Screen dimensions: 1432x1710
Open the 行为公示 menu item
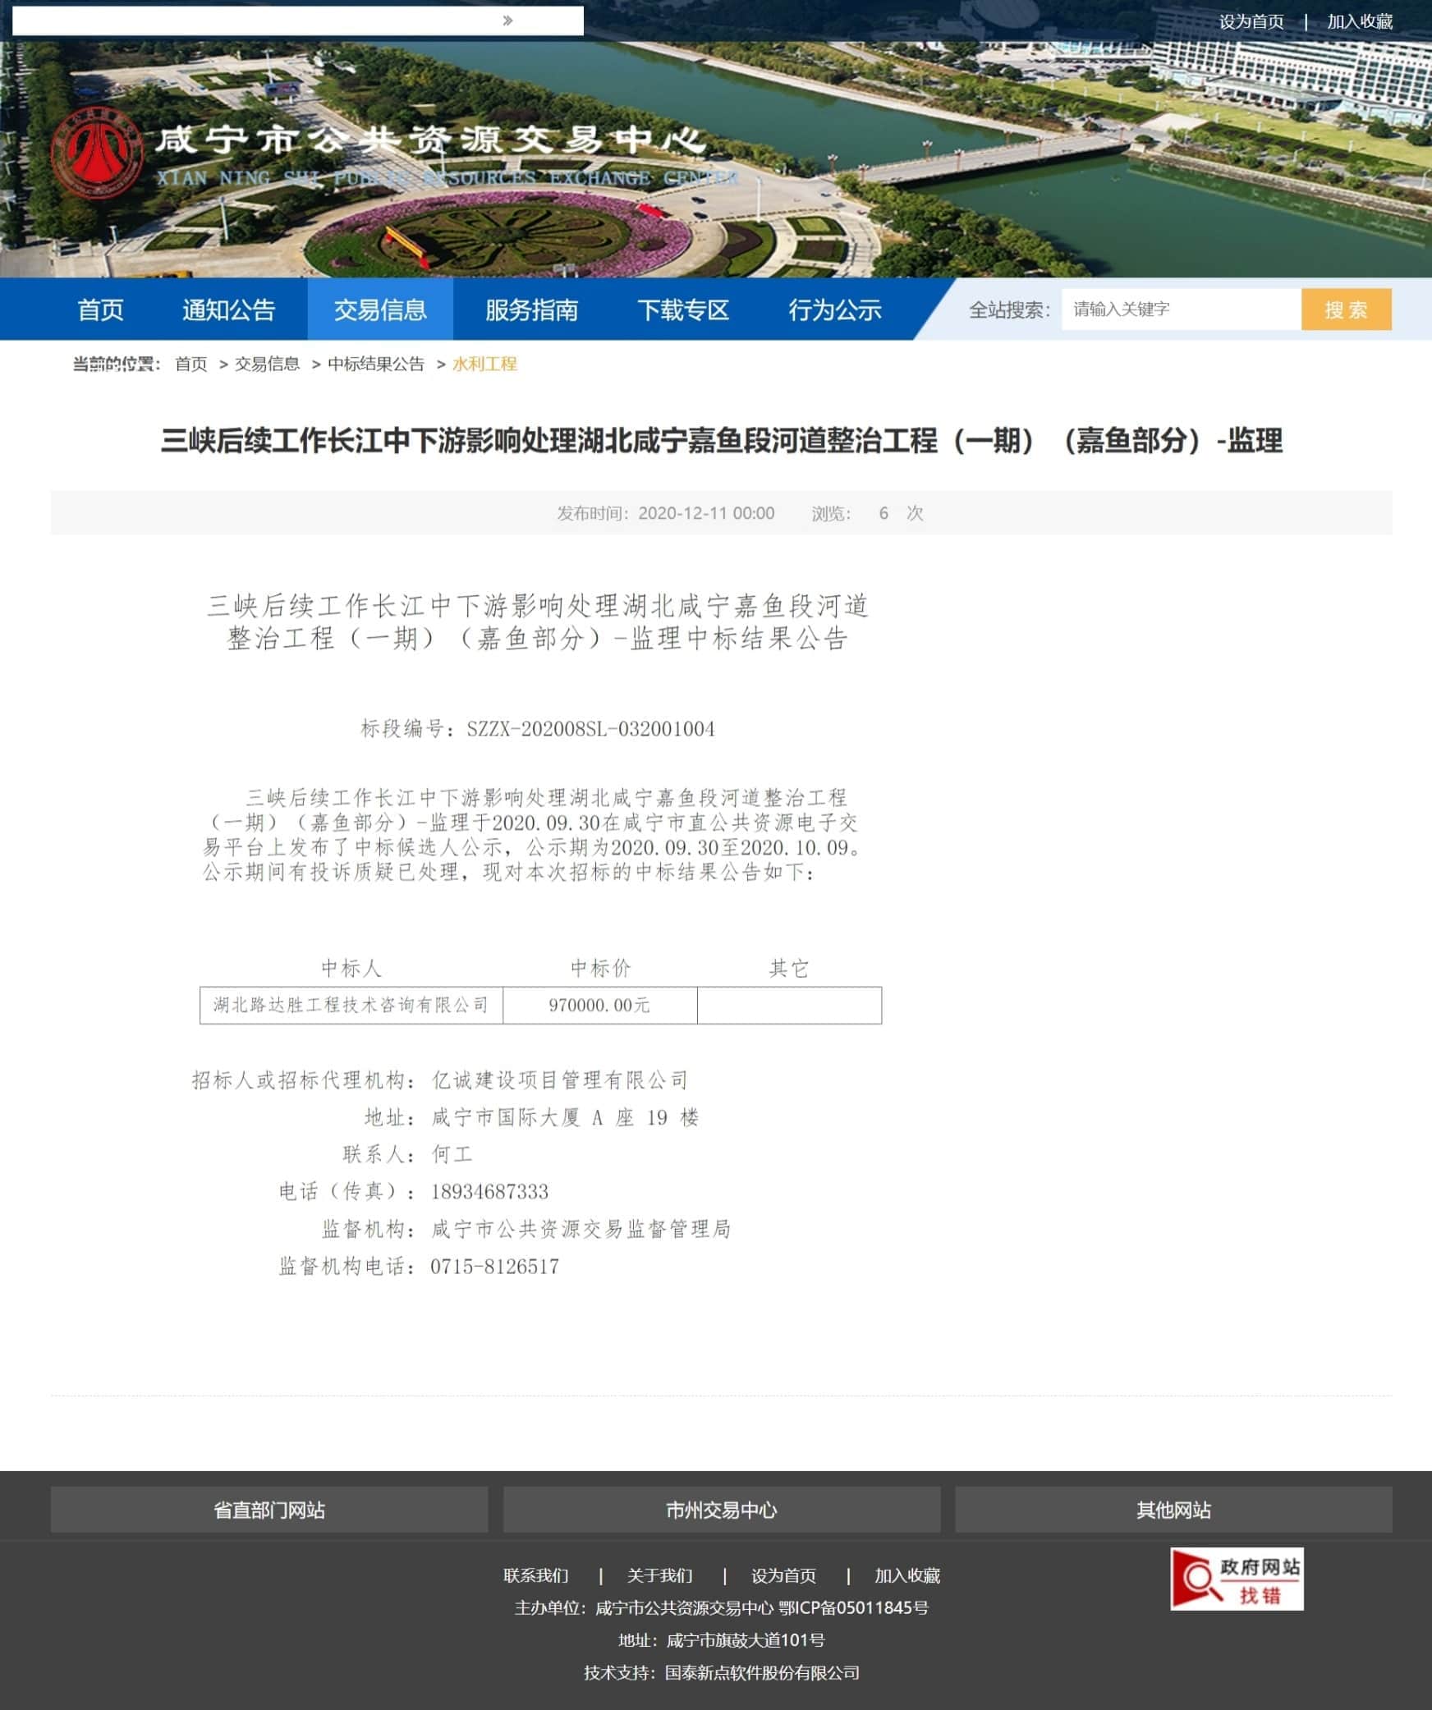pos(834,309)
